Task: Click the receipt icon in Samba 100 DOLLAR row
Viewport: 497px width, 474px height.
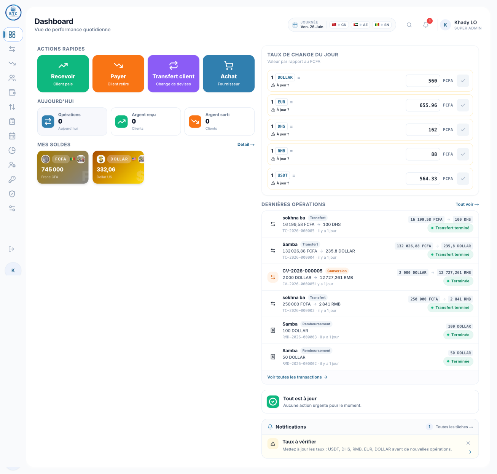Action: pos(273,330)
